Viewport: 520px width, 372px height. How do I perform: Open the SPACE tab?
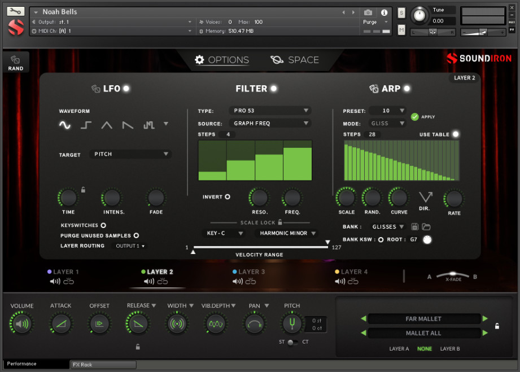pos(295,60)
